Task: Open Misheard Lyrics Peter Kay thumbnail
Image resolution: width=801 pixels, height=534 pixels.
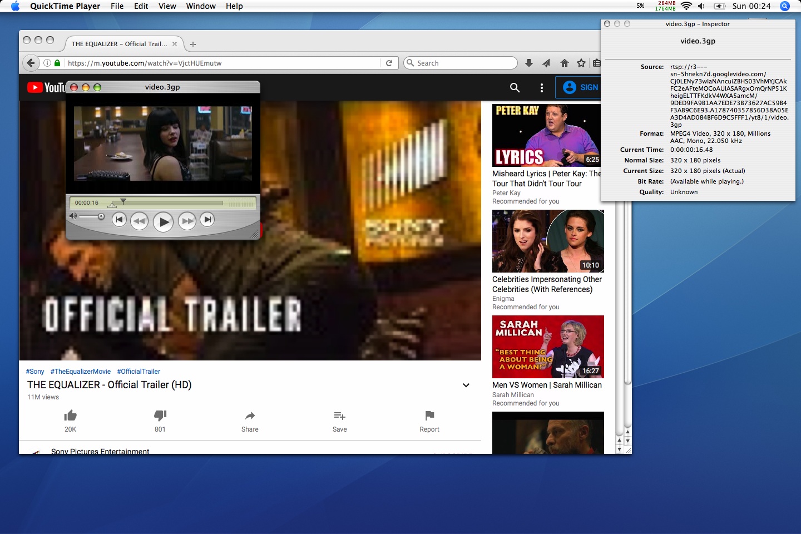Action: point(546,135)
